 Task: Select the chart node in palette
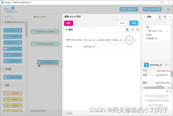pos(13,42)
